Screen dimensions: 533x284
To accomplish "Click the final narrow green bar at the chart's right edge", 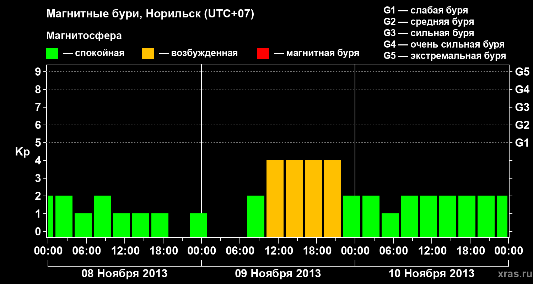I will (502, 216).
